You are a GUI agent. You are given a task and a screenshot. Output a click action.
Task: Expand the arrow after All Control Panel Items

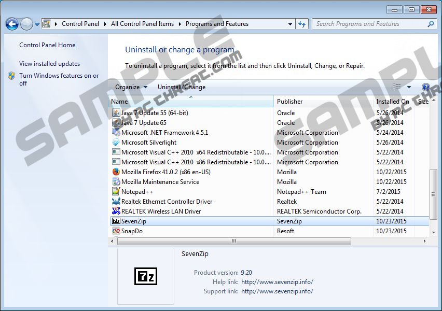pyautogui.click(x=180, y=24)
